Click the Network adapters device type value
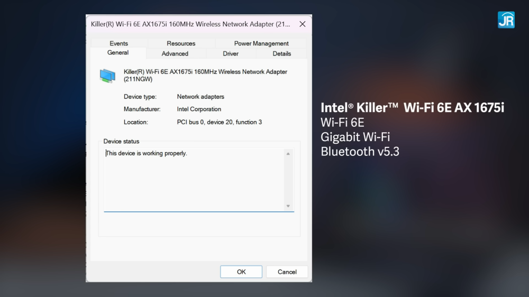 [200, 97]
